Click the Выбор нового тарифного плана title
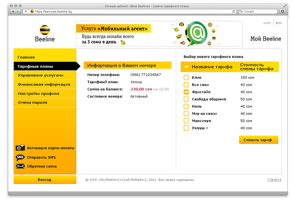The width and height of the screenshot is (294, 201). [x=213, y=57]
